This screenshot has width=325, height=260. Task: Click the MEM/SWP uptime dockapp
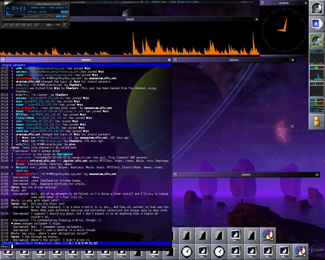tap(317, 106)
